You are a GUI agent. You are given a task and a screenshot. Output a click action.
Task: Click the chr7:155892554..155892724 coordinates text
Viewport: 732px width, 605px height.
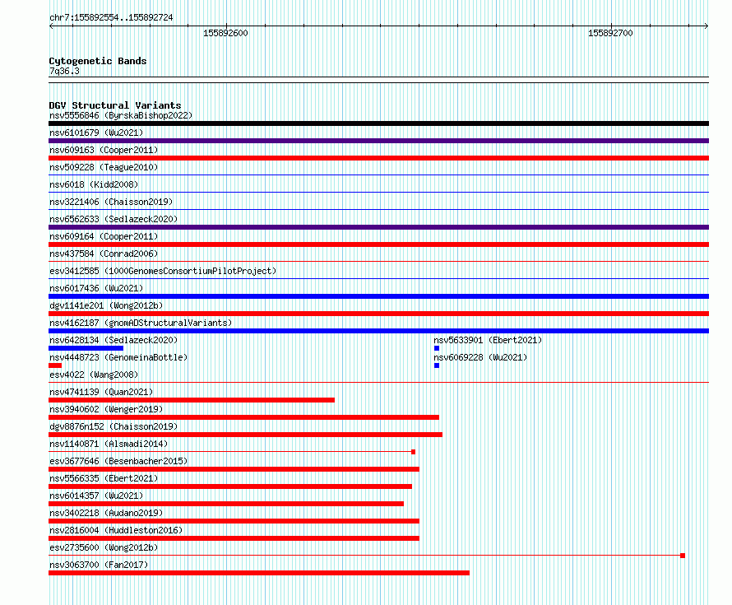tap(111, 17)
